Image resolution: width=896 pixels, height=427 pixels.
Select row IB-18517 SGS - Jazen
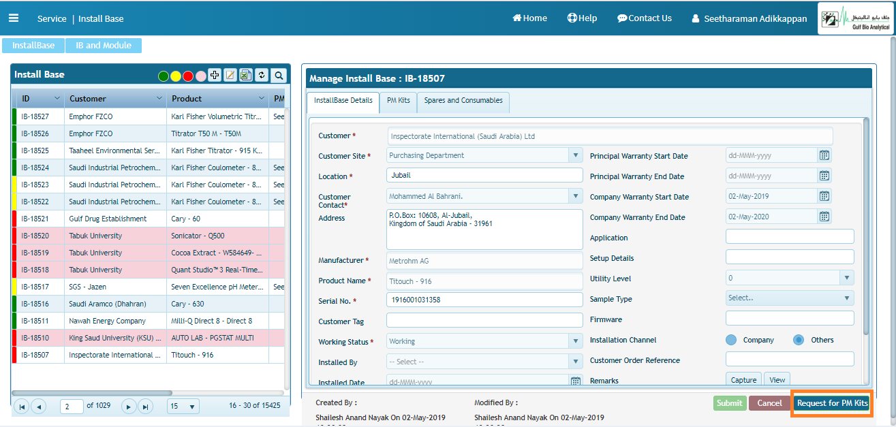tap(148, 287)
